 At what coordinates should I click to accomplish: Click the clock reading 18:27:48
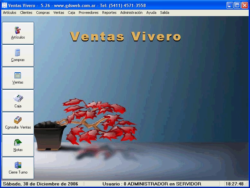coord(234,184)
